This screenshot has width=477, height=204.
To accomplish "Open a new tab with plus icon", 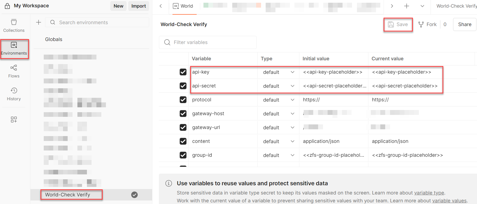I will [x=407, y=6].
